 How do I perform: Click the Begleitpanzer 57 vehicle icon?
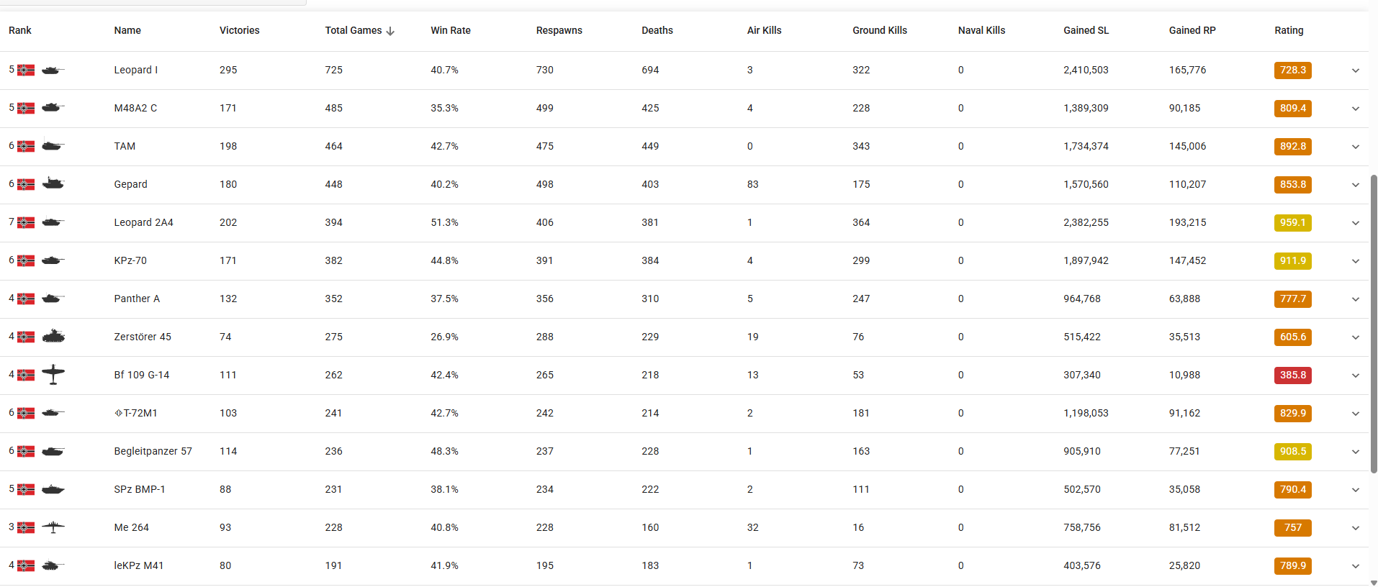pyautogui.click(x=53, y=451)
